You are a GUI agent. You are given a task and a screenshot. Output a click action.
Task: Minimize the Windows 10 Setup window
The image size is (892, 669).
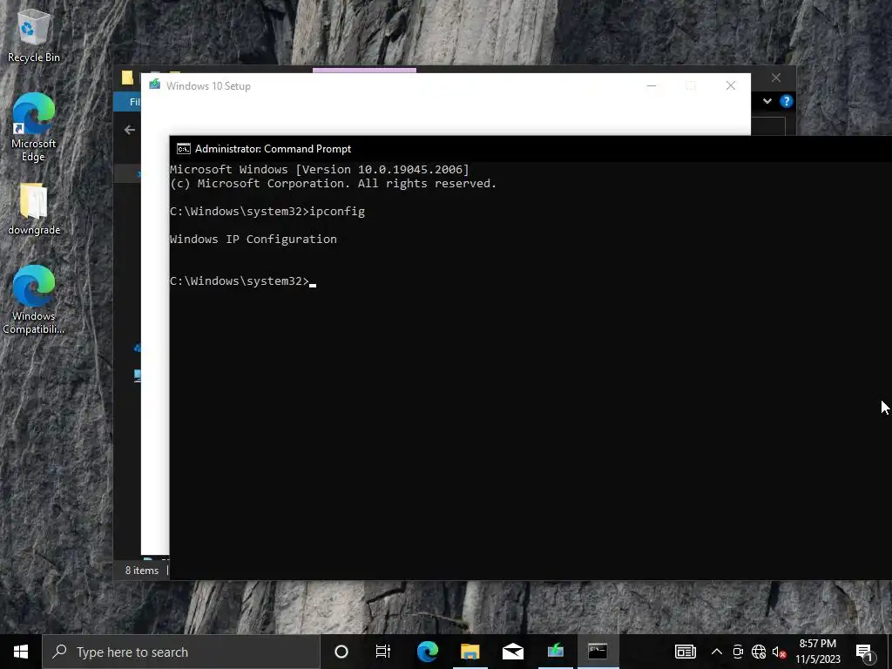(652, 86)
